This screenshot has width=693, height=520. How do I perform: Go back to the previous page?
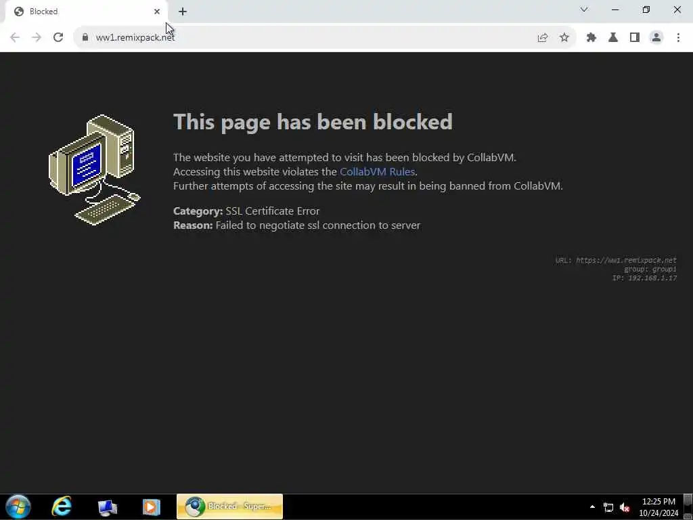tap(15, 38)
